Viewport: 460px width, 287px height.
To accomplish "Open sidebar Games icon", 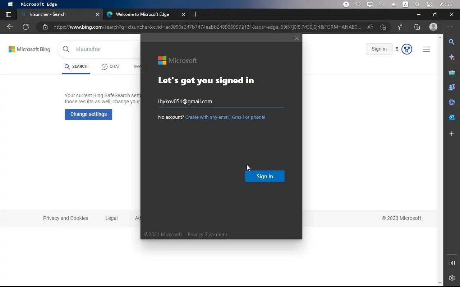I will 452,87.
